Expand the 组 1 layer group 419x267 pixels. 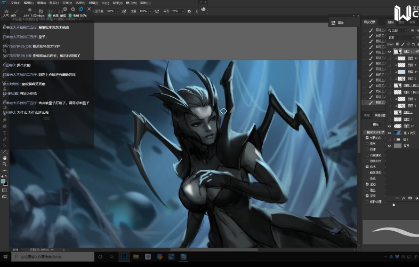(x=394, y=139)
